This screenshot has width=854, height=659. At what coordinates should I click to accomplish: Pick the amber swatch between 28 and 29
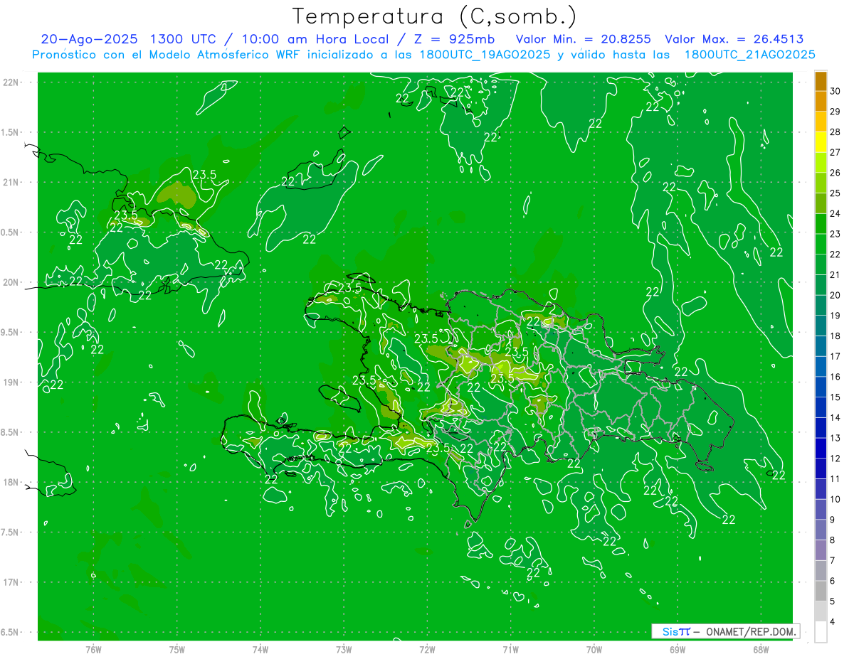pos(821,122)
